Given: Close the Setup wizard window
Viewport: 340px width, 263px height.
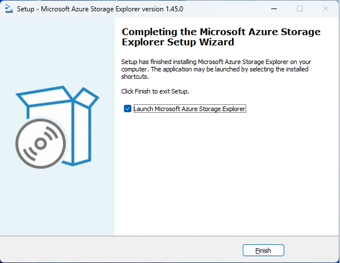Looking at the screenshot, I should (x=326, y=9).
